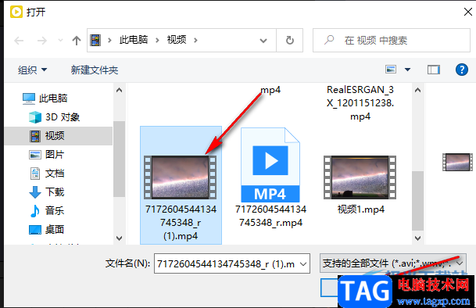Click the file list scrollbar thumb
Image resolution: width=476 pixels, height=308 pixels.
pyautogui.click(x=417, y=201)
